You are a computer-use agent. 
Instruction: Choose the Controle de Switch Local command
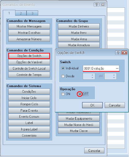[x=29, y=68]
